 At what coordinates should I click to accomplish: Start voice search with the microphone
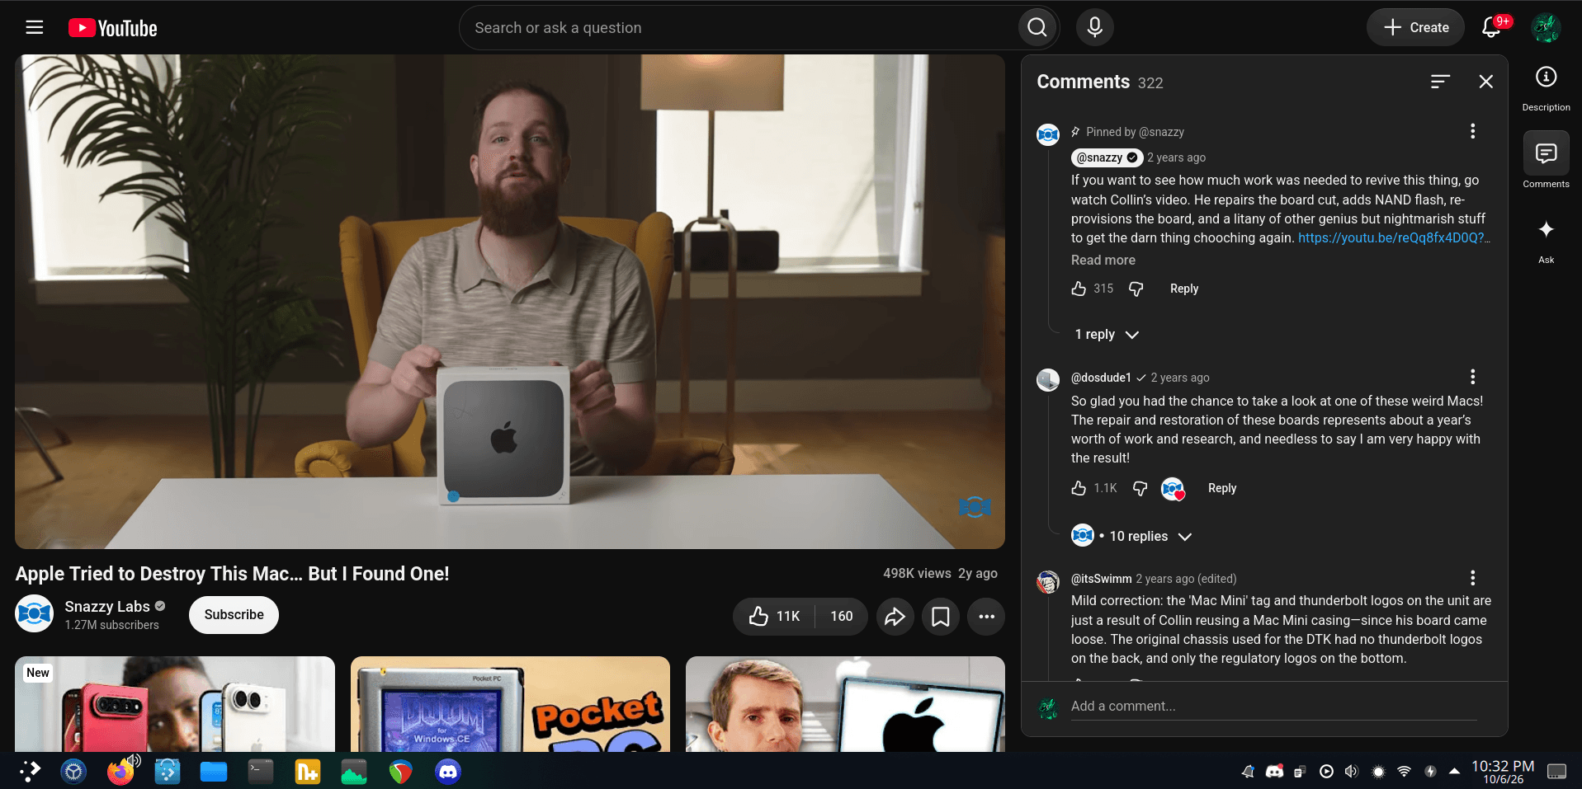pos(1094,27)
